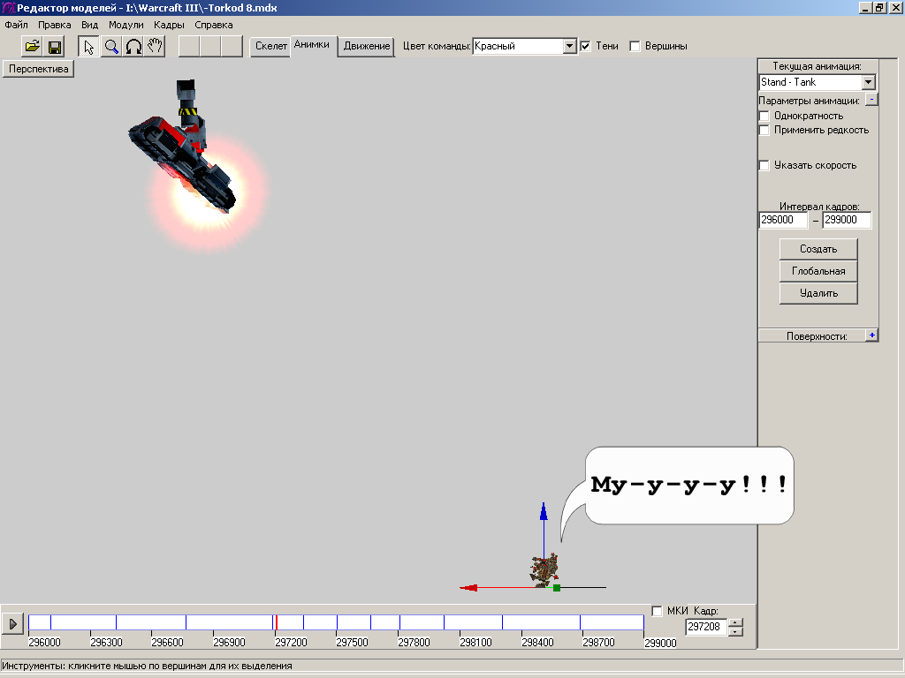
Task: Click timeline at 296300 tick label
Action: [x=106, y=643]
